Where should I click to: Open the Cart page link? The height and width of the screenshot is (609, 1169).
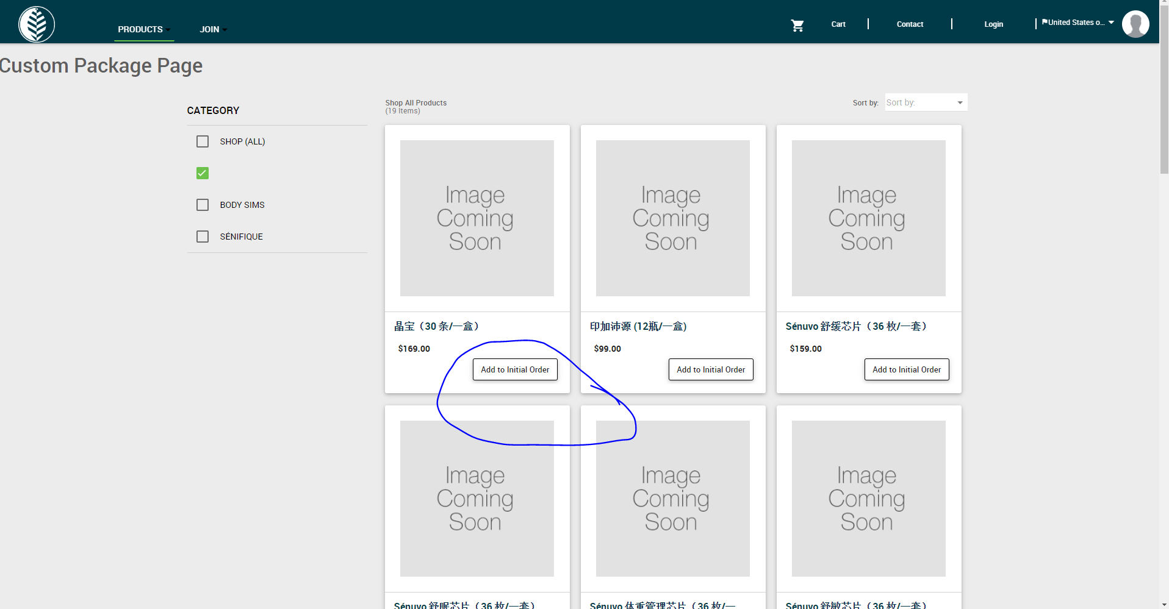(x=837, y=24)
